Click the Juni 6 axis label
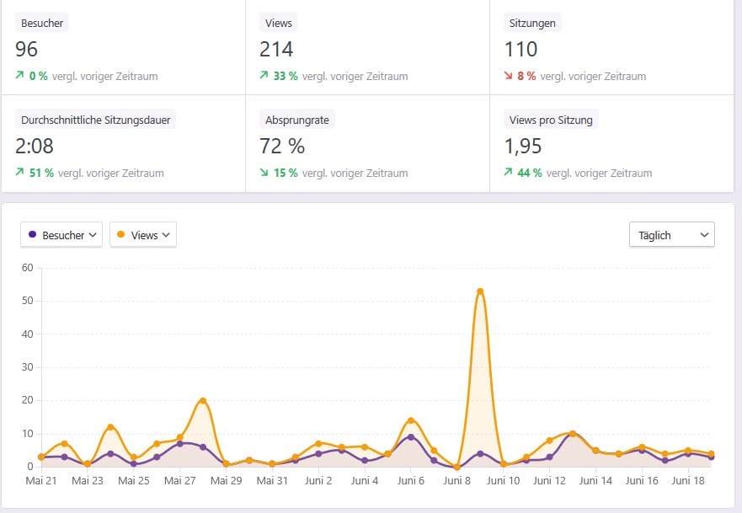The height and width of the screenshot is (513, 742). pos(411,481)
